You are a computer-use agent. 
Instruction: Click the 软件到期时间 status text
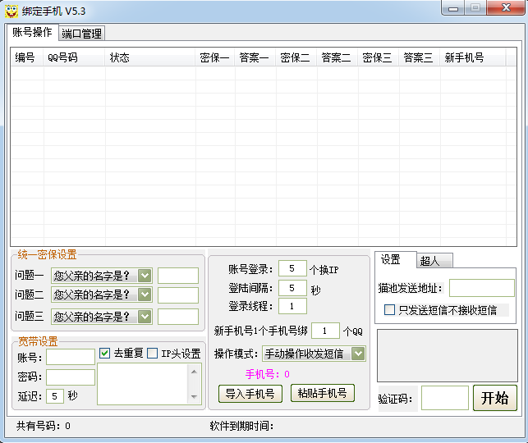pos(241,426)
